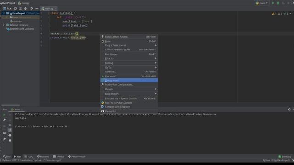
Task: Expand the Local History submenu
Action: pyautogui.click(x=129, y=94)
